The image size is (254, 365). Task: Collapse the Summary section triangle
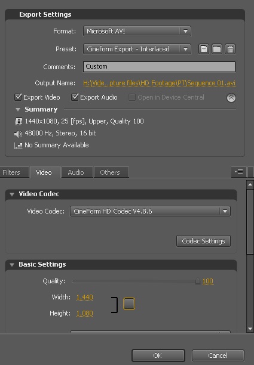click(x=18, y=109)
